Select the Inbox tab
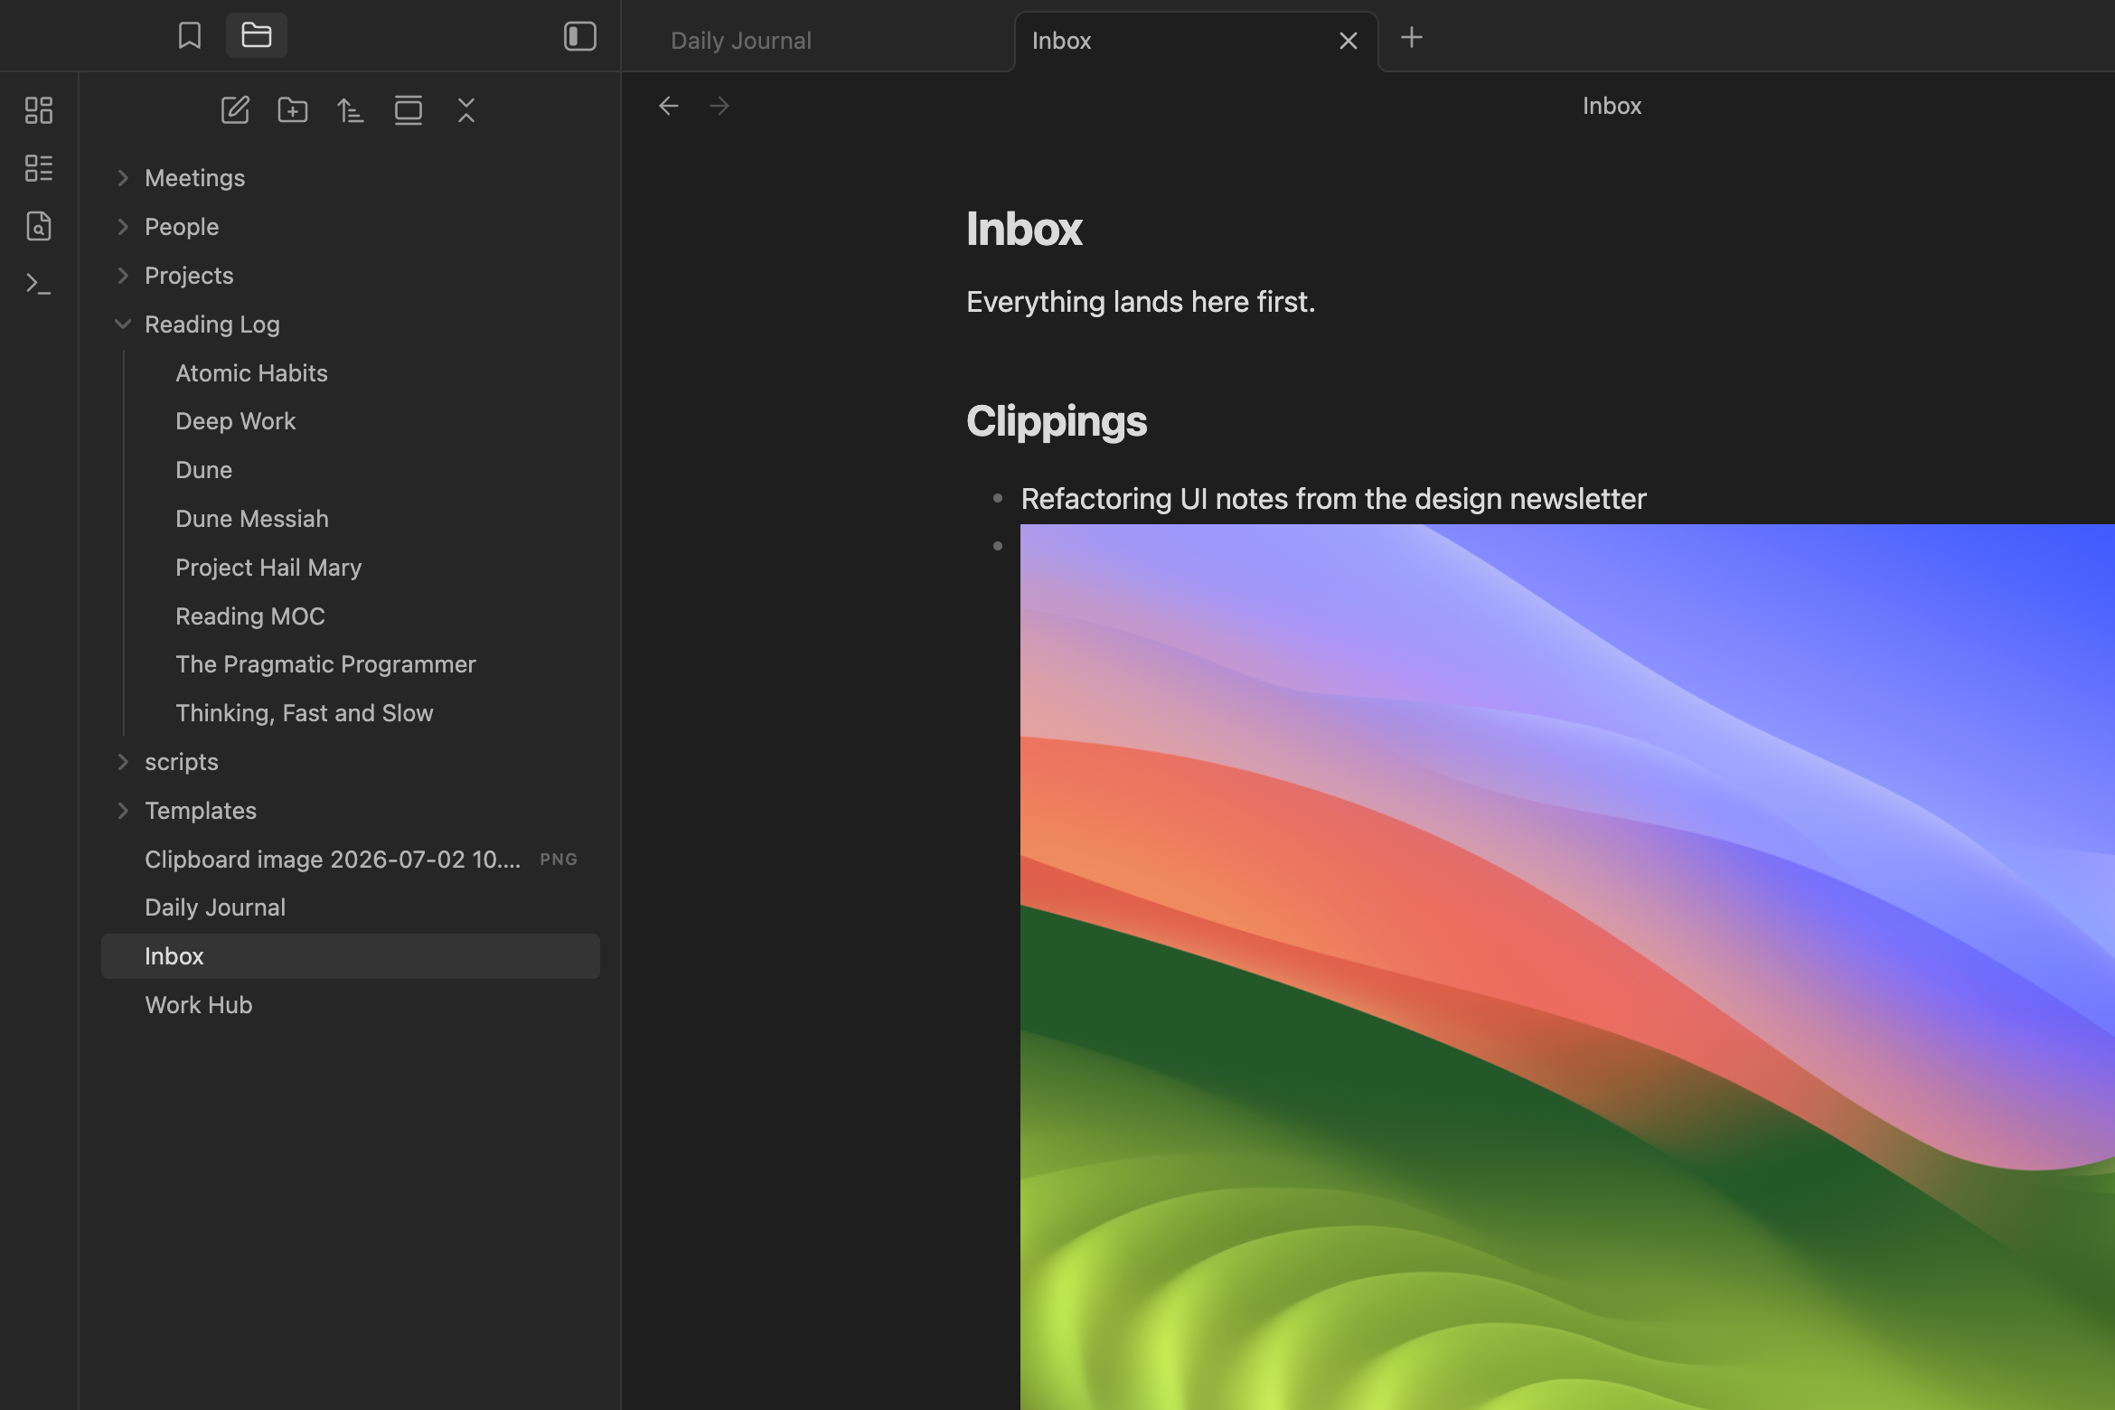This screenshot has height=1410, width=2115. tap(1196, 41)
